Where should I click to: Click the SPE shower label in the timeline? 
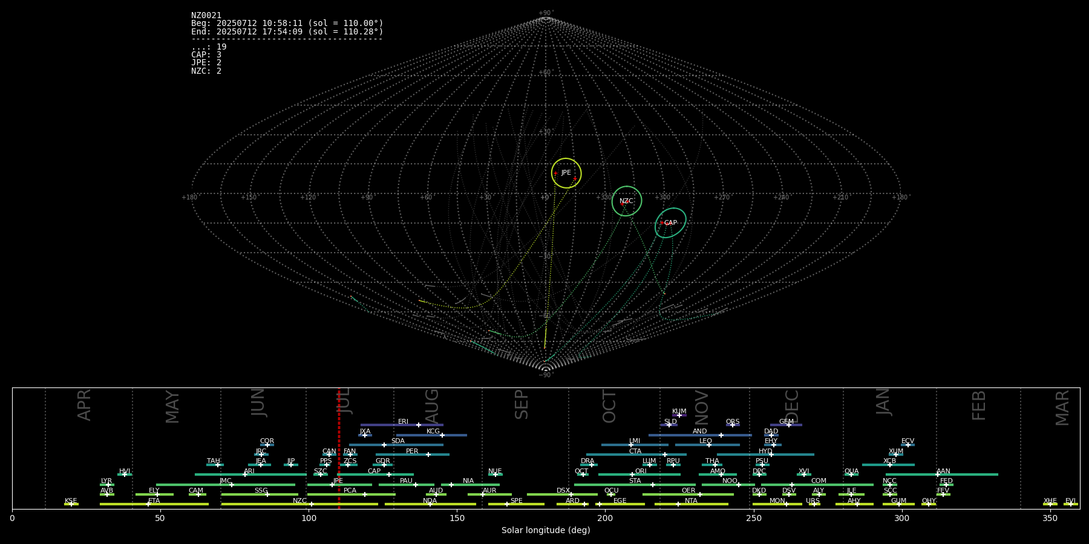(x=517, y=501)
